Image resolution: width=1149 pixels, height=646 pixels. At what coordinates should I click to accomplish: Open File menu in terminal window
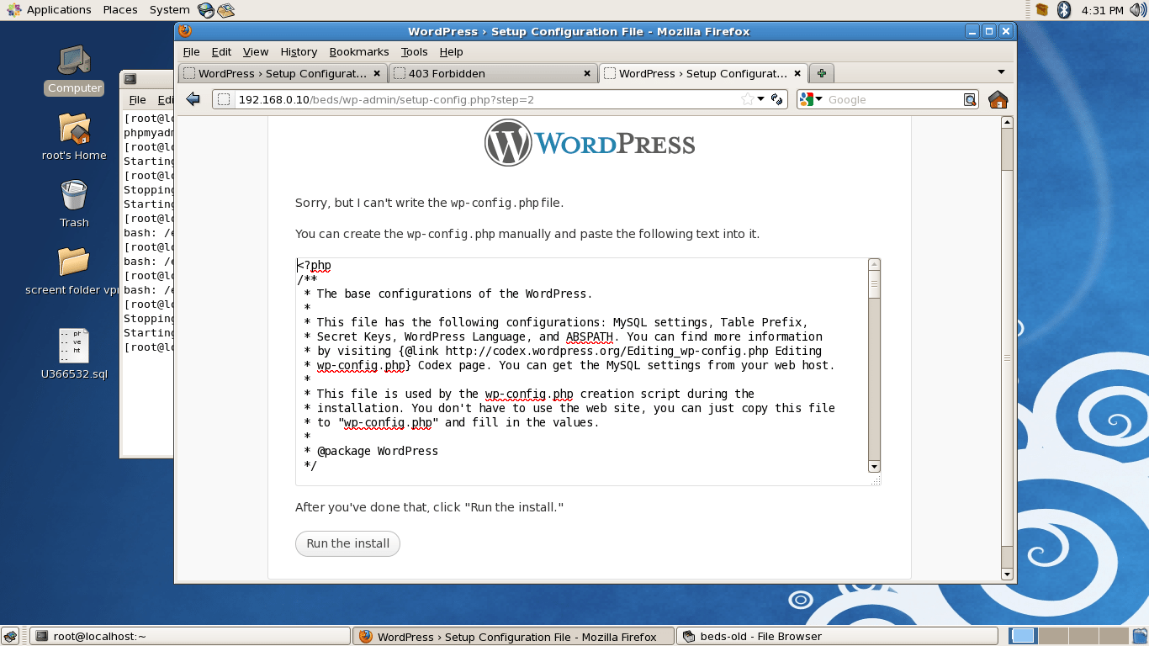pos(138,99)
